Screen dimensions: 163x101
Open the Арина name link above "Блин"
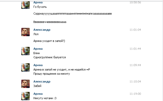38,49
